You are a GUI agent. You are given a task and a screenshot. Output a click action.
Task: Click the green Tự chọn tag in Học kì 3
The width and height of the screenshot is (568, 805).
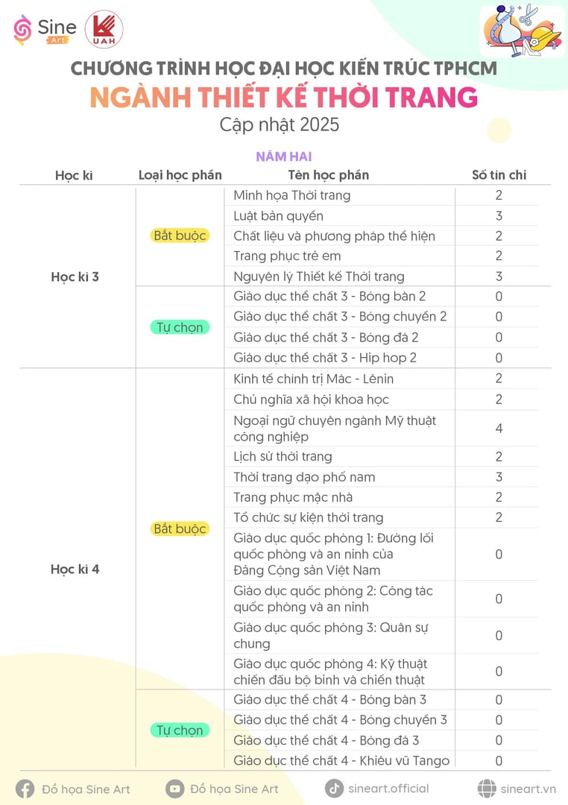180,327
